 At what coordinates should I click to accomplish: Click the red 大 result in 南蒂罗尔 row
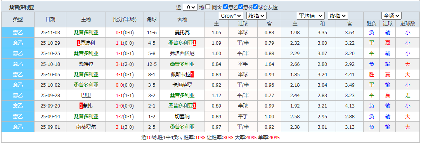[407, 127]
